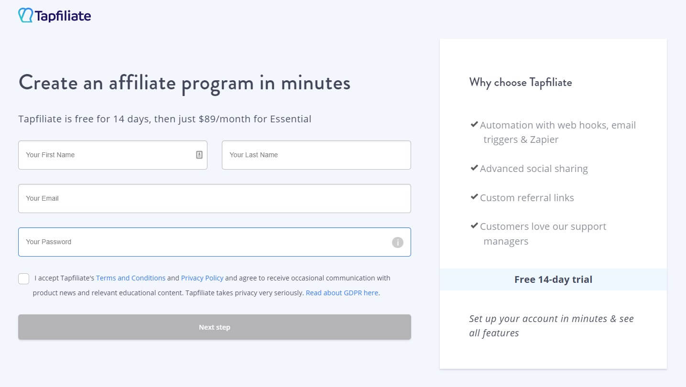The image size is (686, 387).
Task: Open the Privacy Policy link
Action: [x=202, y=278]
